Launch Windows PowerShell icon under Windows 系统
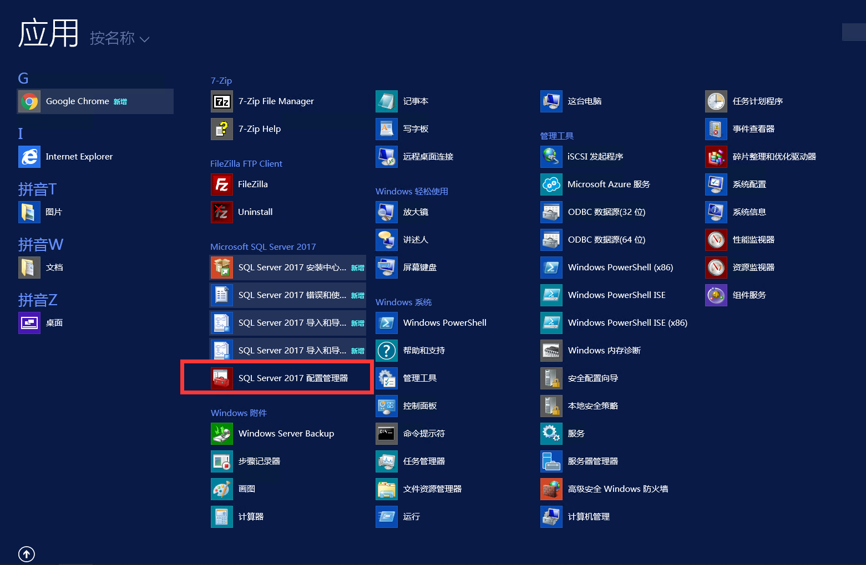 coord(387,323)
